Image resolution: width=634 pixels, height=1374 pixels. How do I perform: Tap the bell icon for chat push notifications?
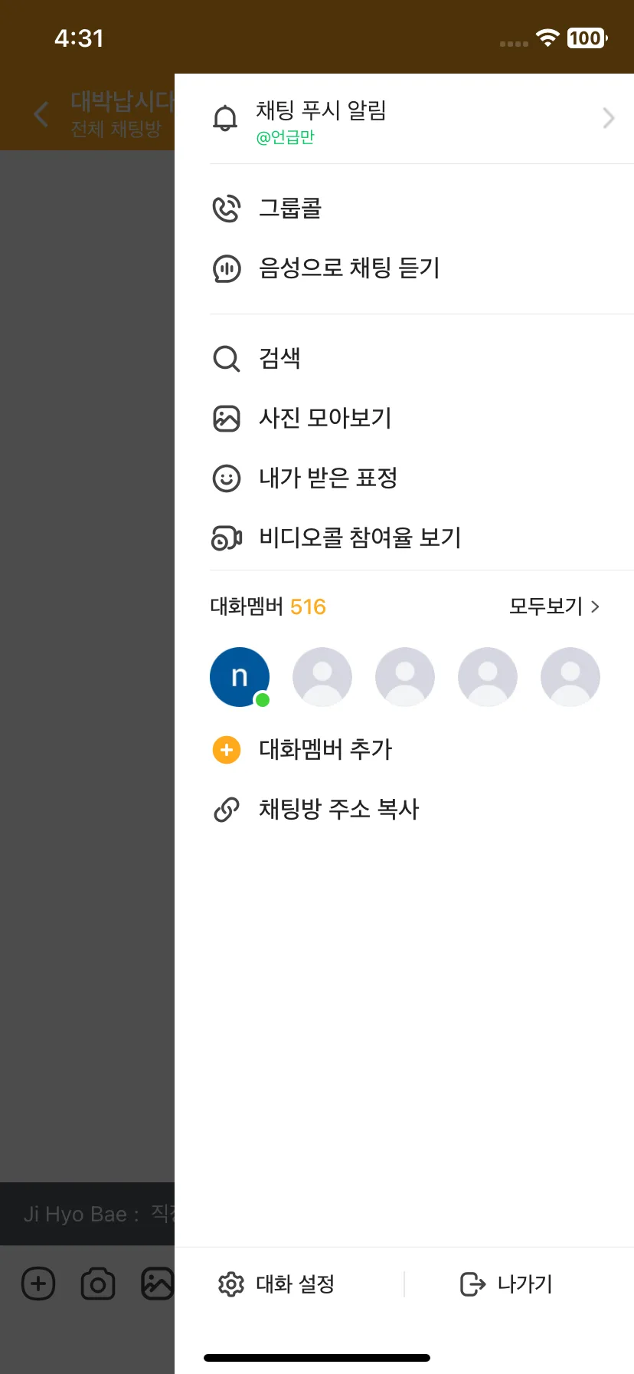(225, 119)
